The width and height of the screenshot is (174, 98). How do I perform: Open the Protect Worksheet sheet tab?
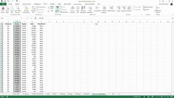coord(38,94)
